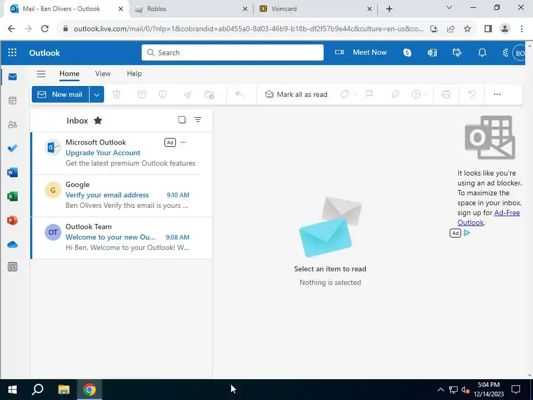533x400 pixels.
Task: Click the AdChoices triangle icon
Action: pyautogui.click(x=467, y=233)
